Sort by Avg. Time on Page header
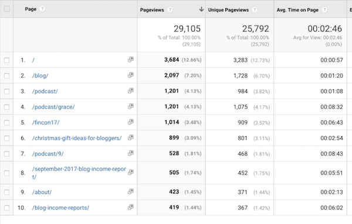 tap(297, 10)
